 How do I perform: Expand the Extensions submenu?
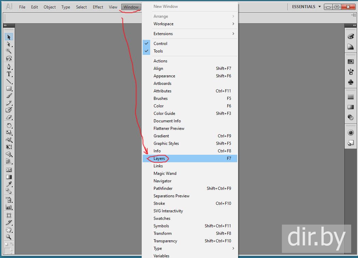pos(190,34)
